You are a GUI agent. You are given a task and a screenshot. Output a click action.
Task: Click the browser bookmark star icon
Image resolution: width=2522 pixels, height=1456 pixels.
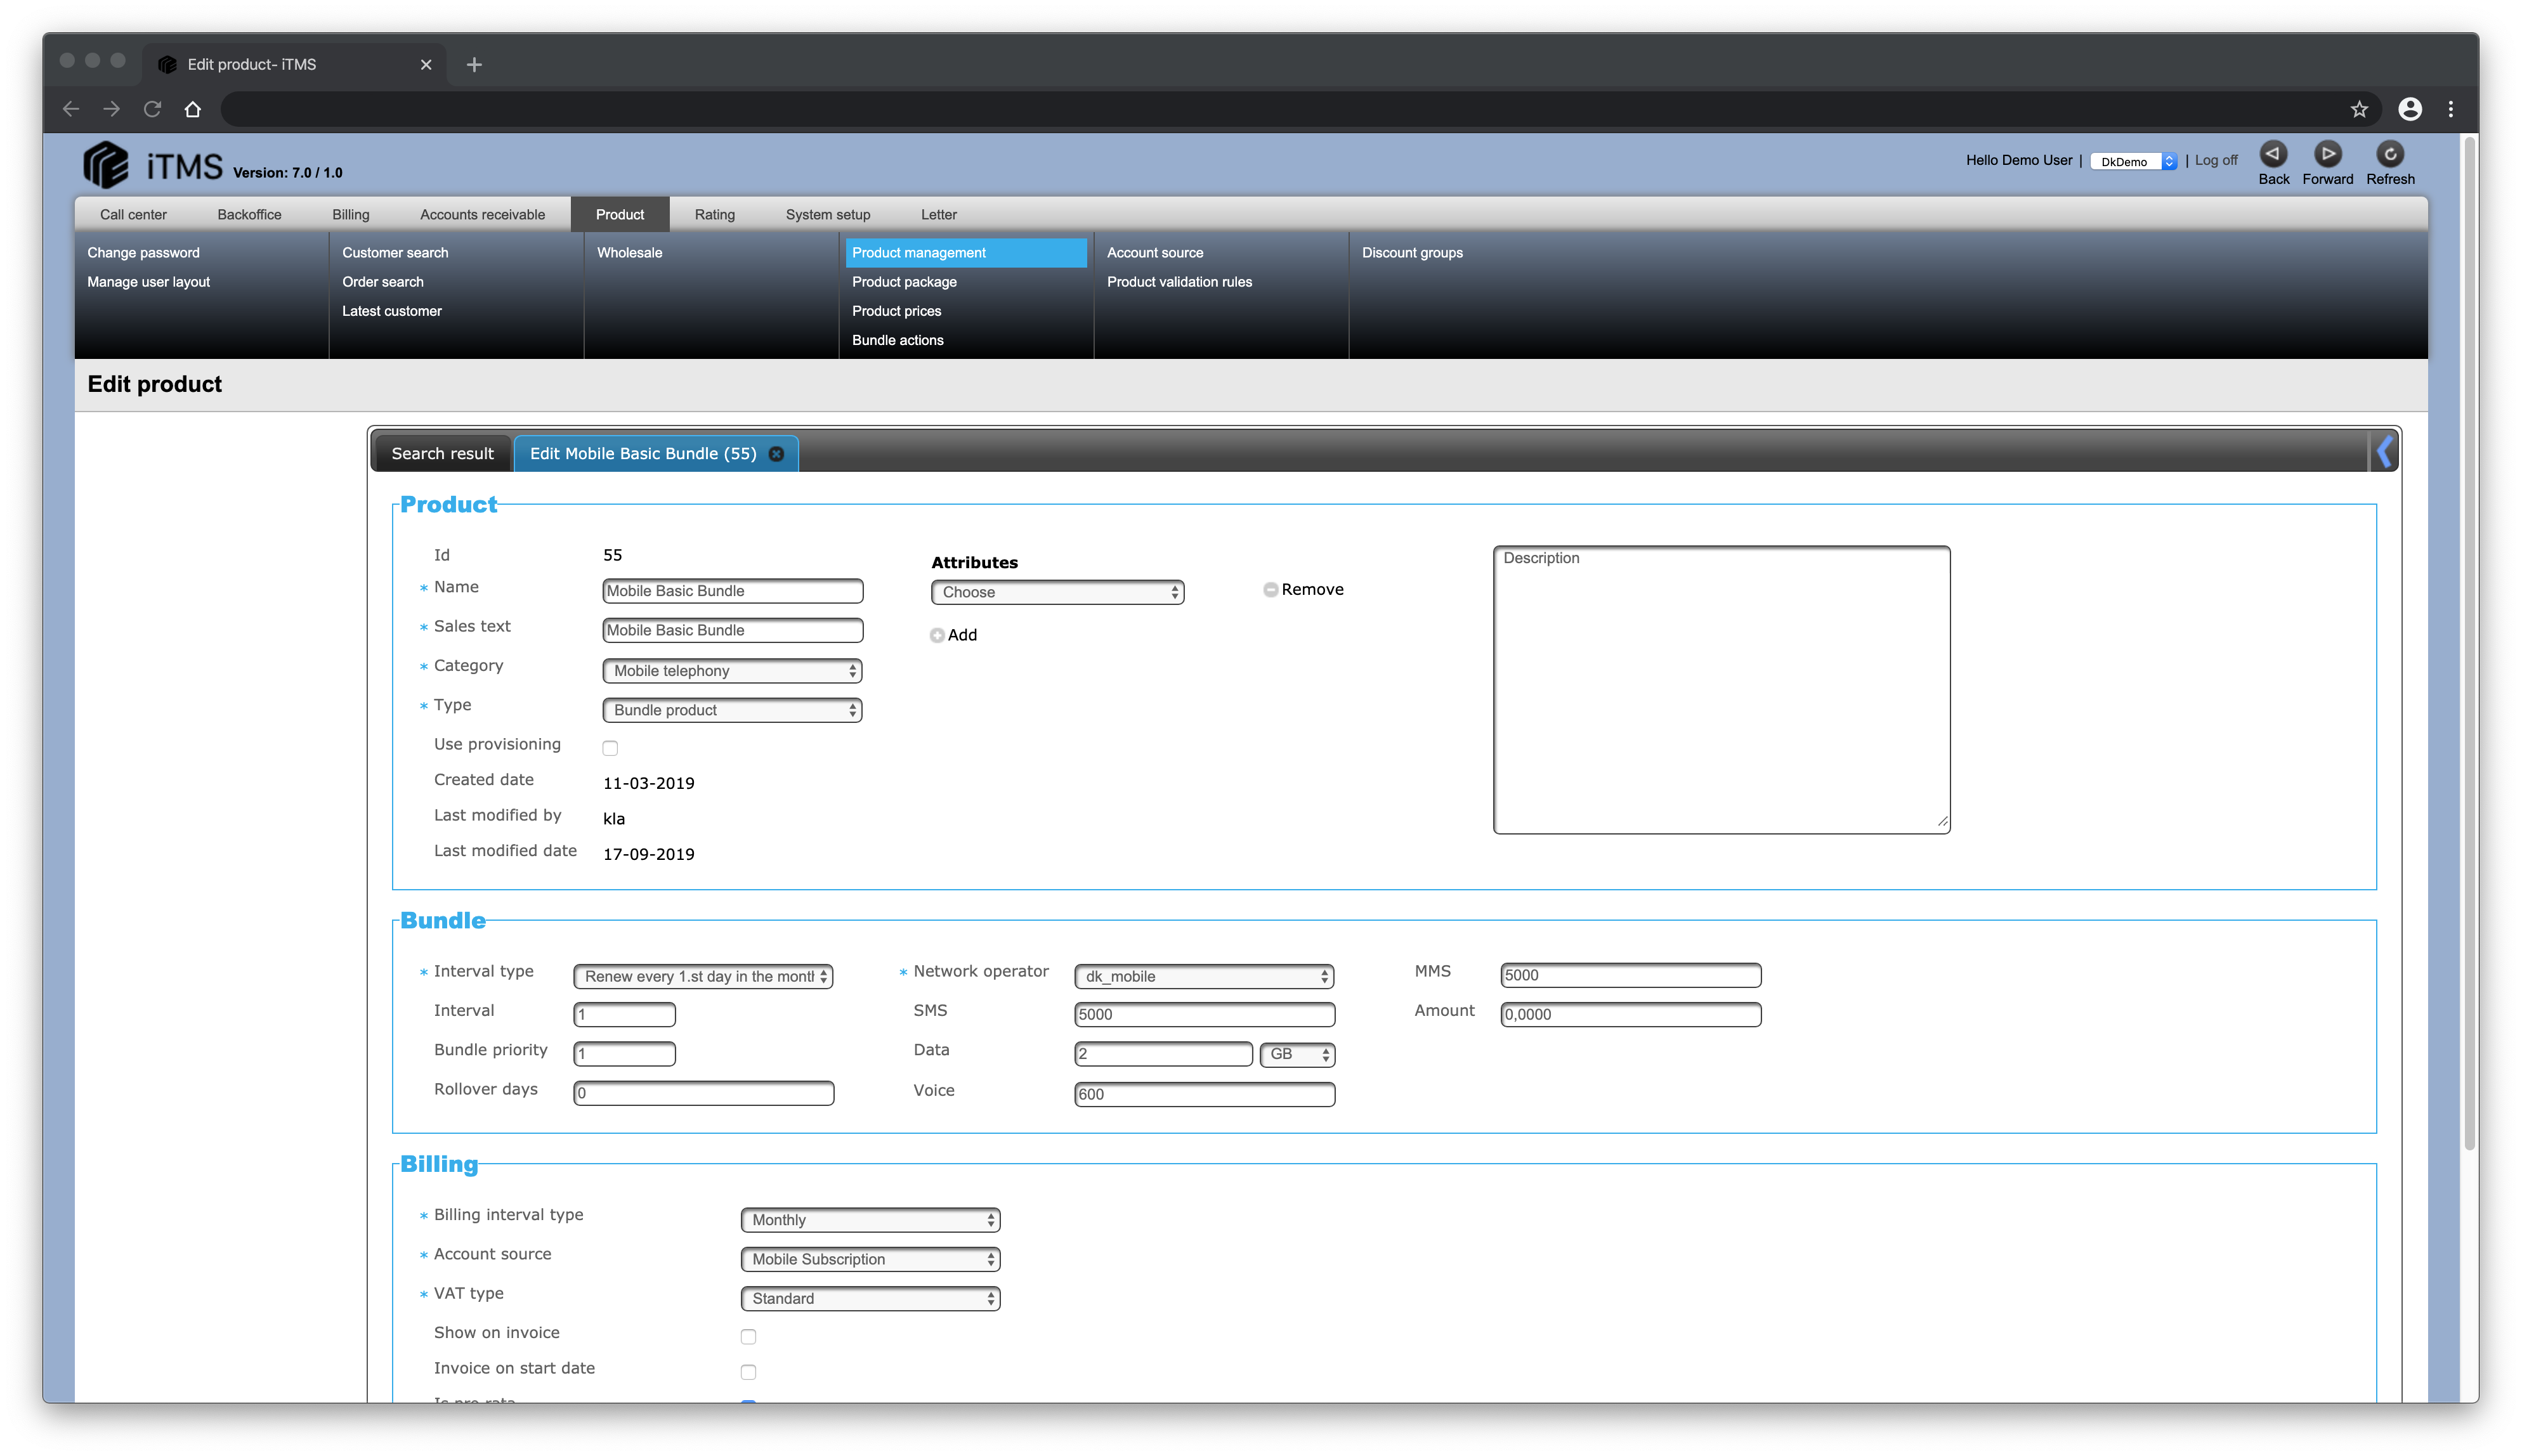[2359, 109]
